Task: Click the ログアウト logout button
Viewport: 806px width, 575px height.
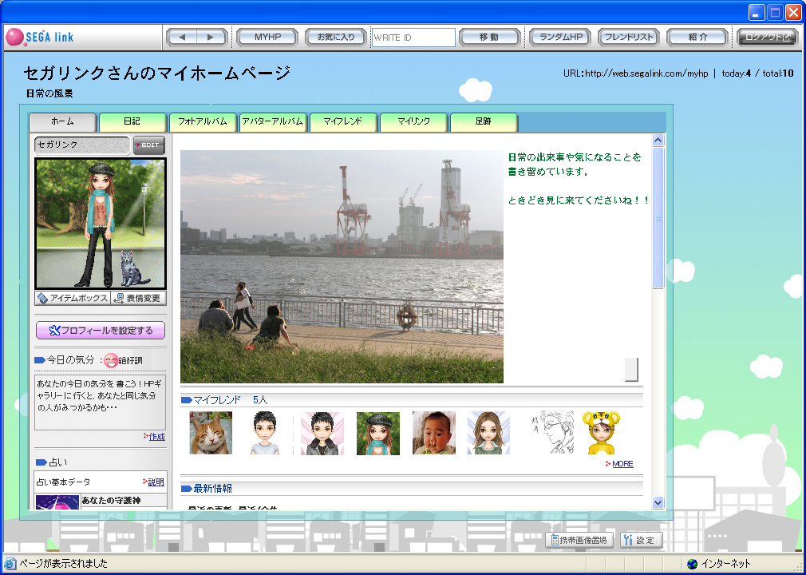Action: (x=767, y=38)
